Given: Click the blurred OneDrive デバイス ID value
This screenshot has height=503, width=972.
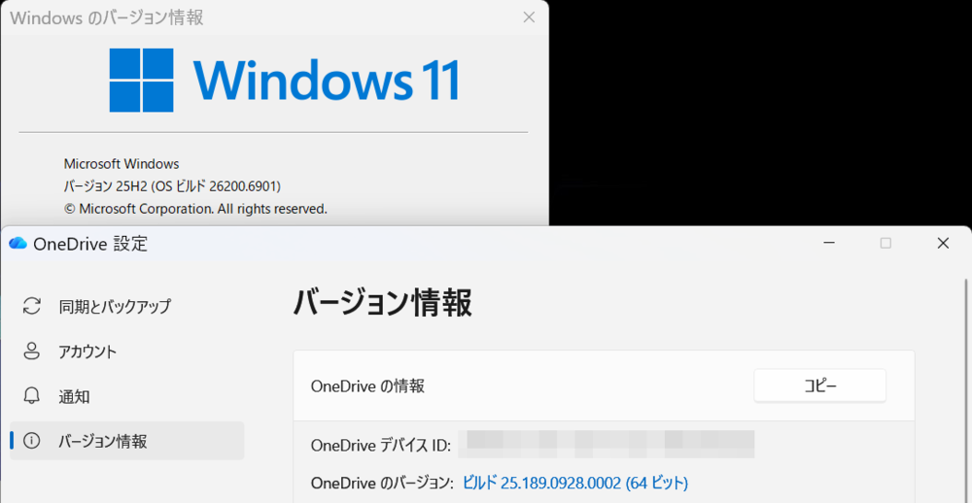Looking at the screenshot, I should click(607, 444).
